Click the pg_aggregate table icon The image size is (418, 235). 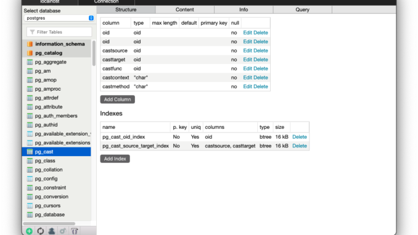pos(30,62)
